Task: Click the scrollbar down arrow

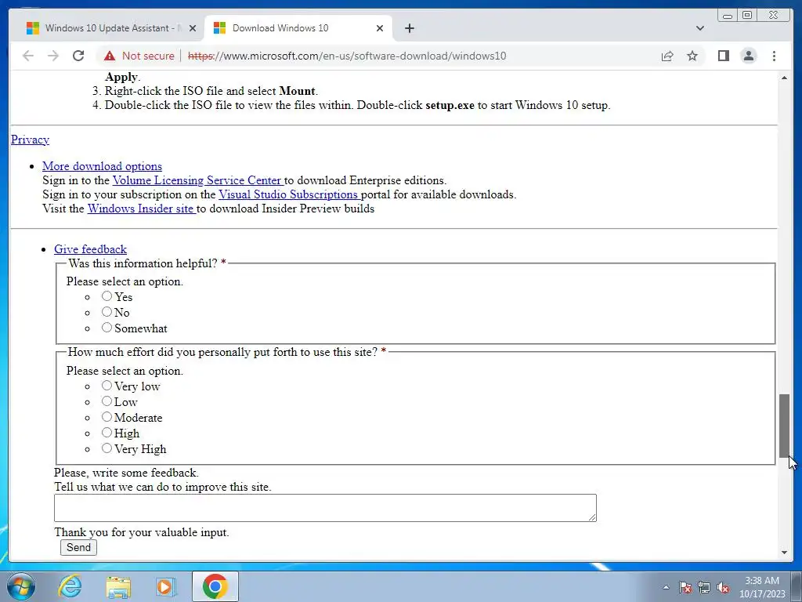Action: pos(784,553)
